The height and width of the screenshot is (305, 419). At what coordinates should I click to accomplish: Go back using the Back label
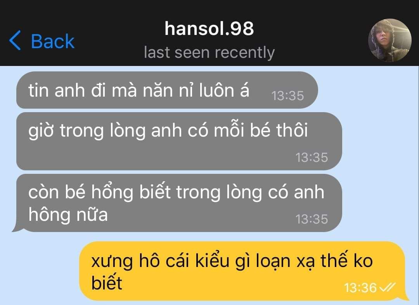52,41
